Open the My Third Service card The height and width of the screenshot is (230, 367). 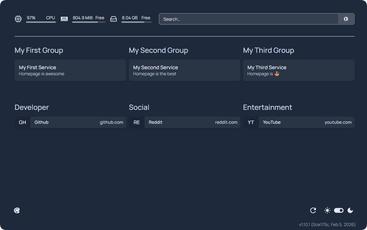tap(299, 70)
